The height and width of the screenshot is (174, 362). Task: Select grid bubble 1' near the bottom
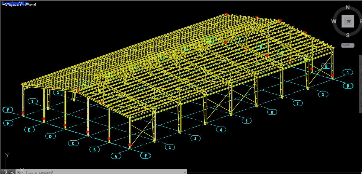(x=145, y=156)
